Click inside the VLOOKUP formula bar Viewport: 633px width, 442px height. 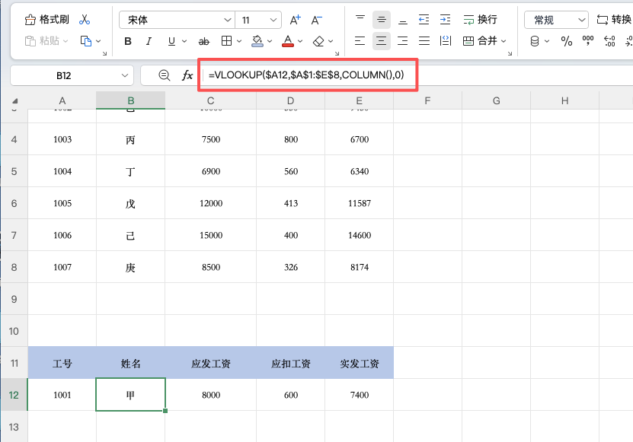307,75
